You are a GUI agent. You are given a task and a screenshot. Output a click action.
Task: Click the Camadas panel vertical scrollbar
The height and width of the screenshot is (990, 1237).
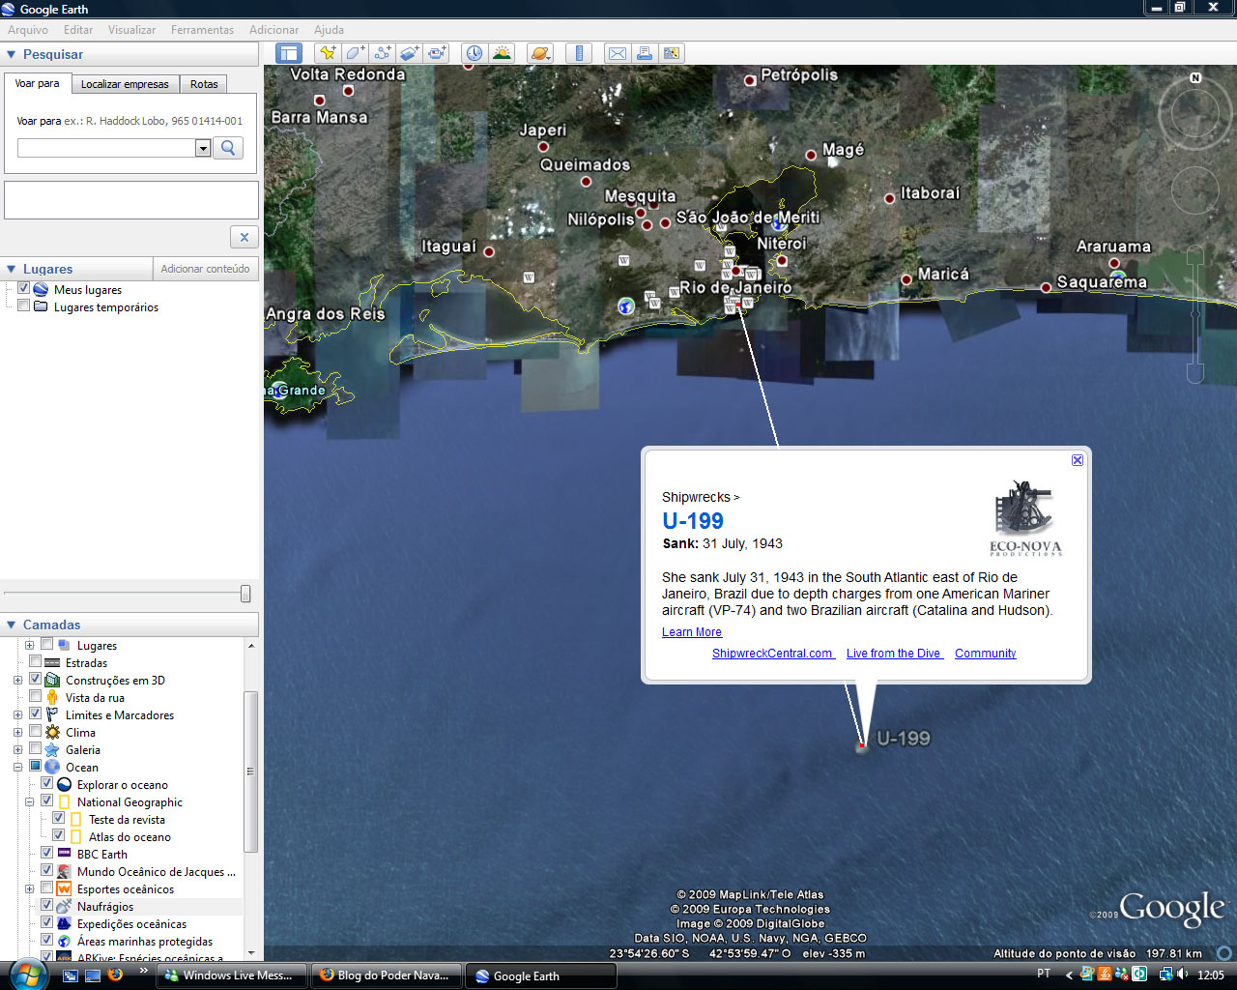[x=251, y=772]
